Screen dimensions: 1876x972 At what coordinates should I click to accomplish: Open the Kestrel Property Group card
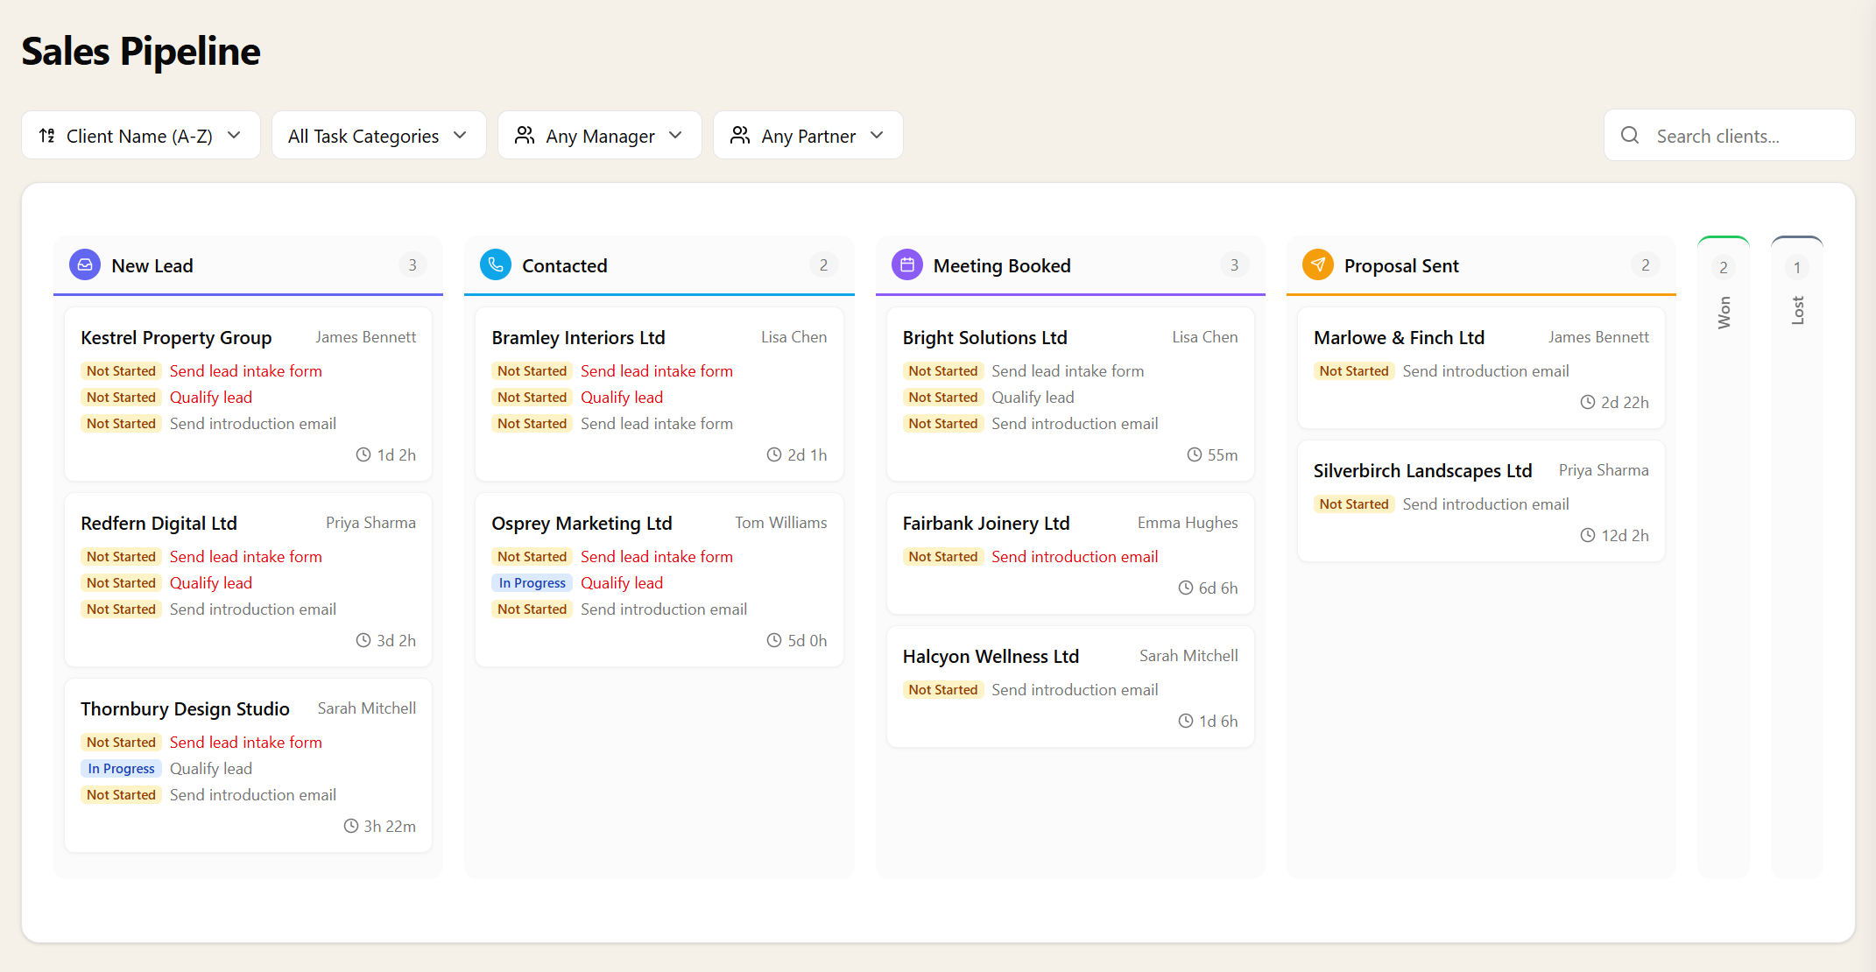pos(248,394)
